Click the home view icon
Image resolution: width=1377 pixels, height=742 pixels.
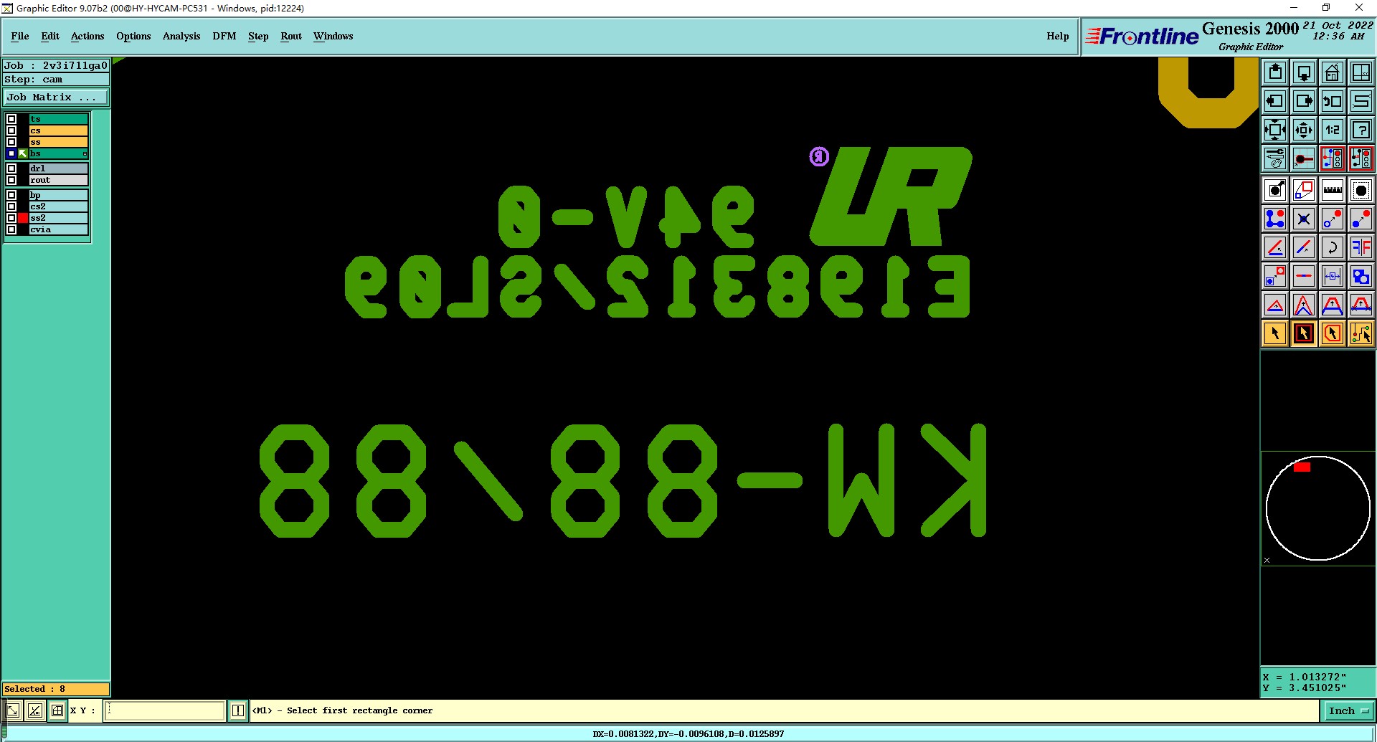[x=1333, y=72]
